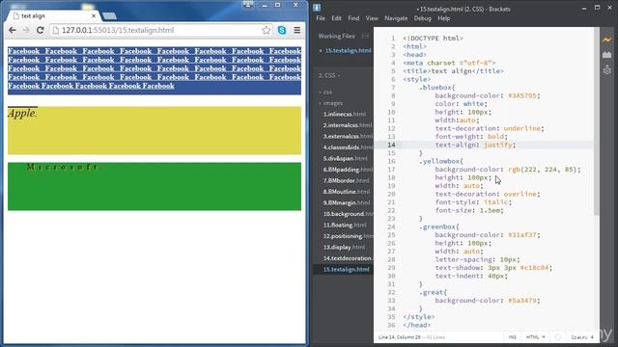Open 8.BMoutline.html from file tree
The width and height of the screenshot is (618, 347).
click(347, 192)
